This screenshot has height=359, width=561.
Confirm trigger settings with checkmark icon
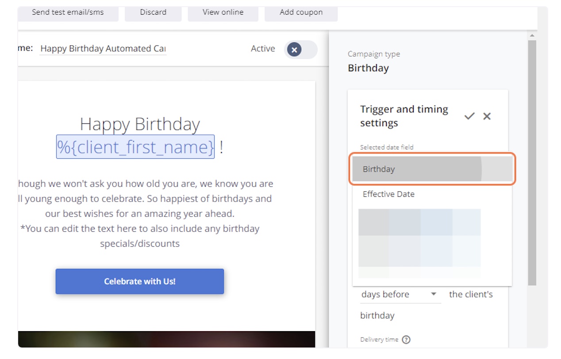(x=469, y=116)
